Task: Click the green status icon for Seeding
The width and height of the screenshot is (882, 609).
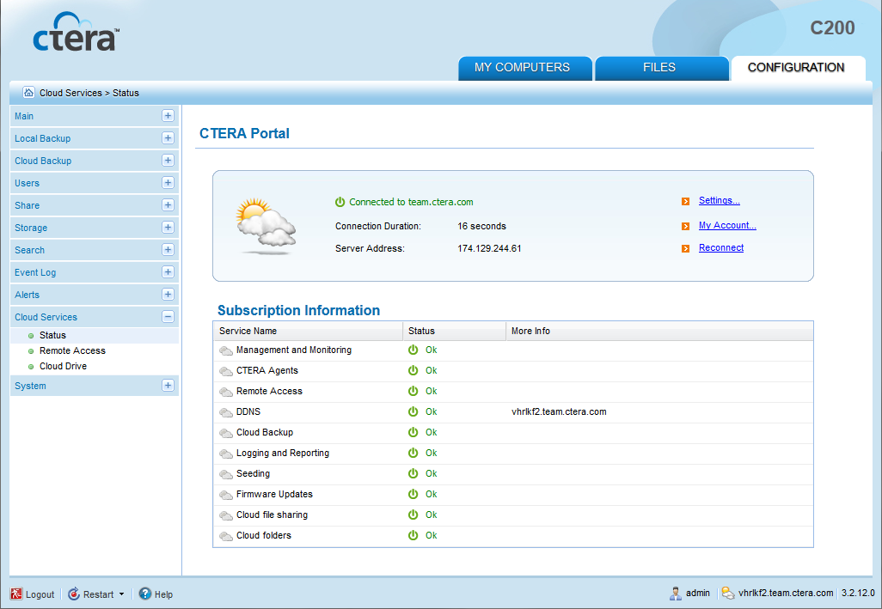Action: click(413, 473)
